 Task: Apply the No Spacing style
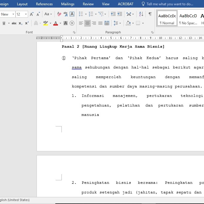pos(188,18)
